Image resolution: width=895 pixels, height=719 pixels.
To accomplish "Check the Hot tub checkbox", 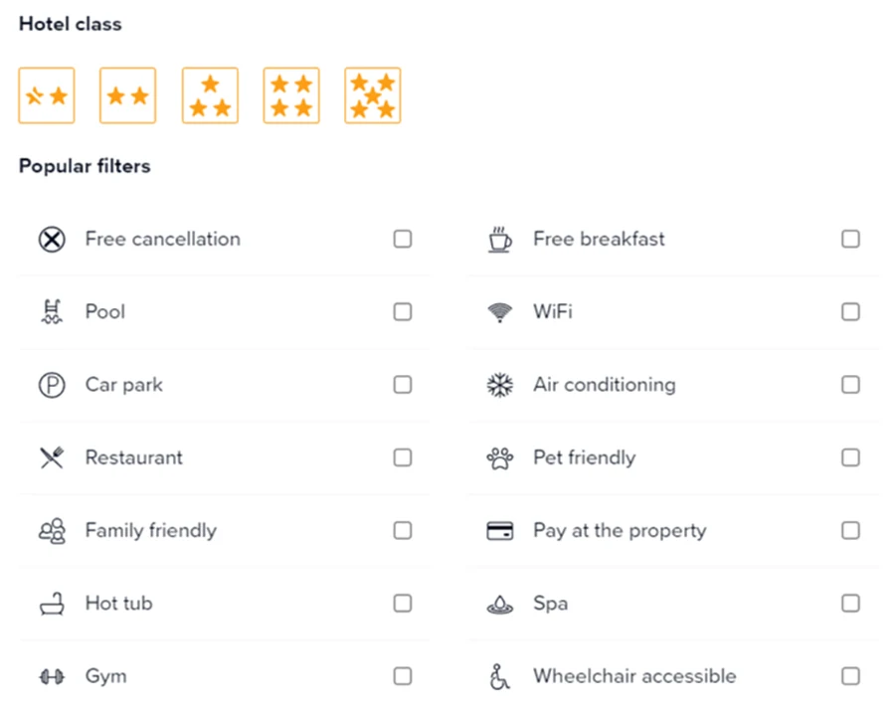I will click(403, 604).
